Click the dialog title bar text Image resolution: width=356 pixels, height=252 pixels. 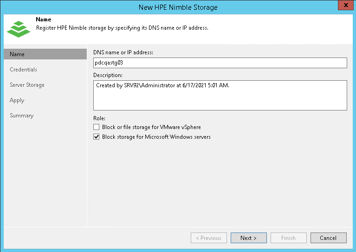[178, 7]
